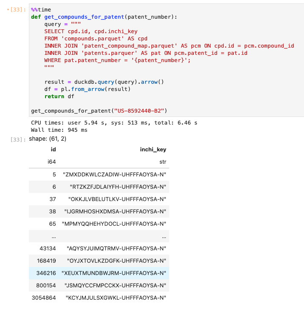Click the output prompt [33] label
304x312 pixels.
click(18, 139)
